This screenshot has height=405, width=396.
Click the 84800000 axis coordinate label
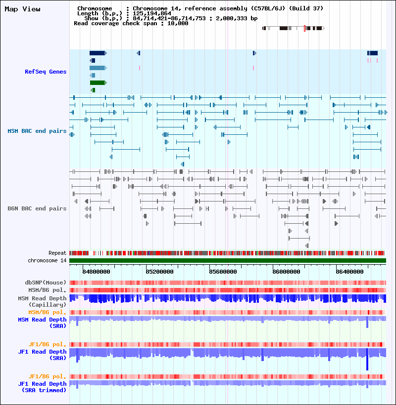(x=97, y=272)
